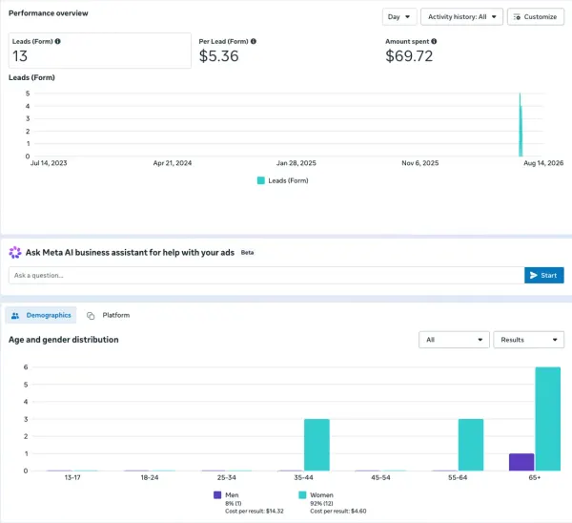
Task: Open the All filter dropdown
Action: pyautogui.click(x=454, y=340)
